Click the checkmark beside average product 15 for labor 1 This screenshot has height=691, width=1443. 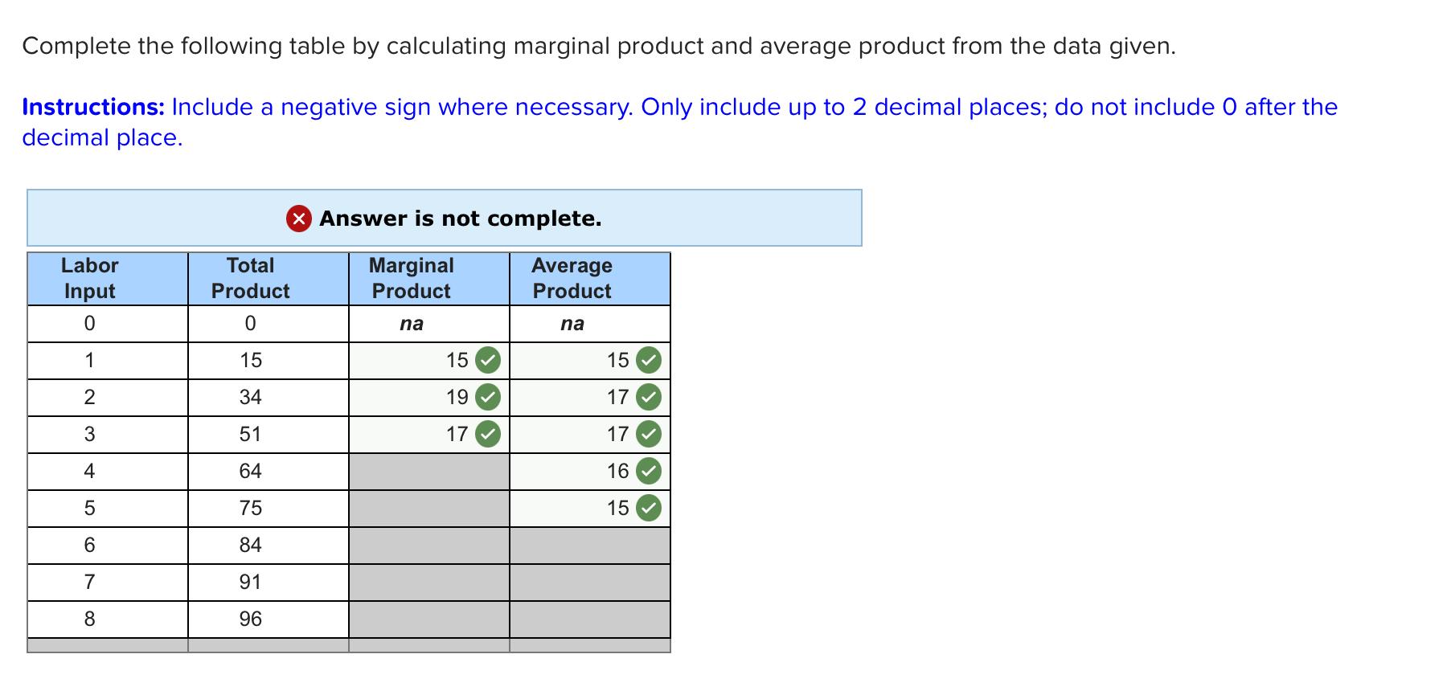point(647,361)
